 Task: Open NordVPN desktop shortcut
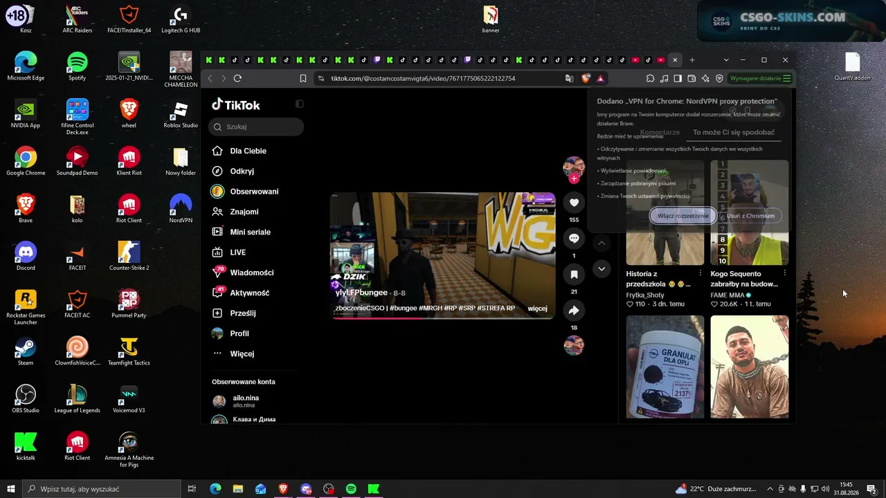181,207
